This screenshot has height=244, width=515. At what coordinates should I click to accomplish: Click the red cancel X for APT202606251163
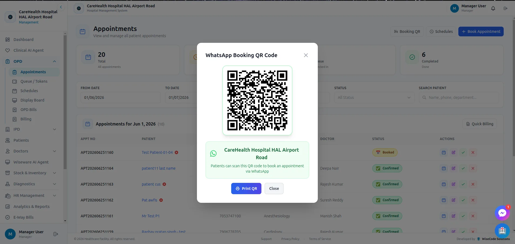(x=473, y=184)
